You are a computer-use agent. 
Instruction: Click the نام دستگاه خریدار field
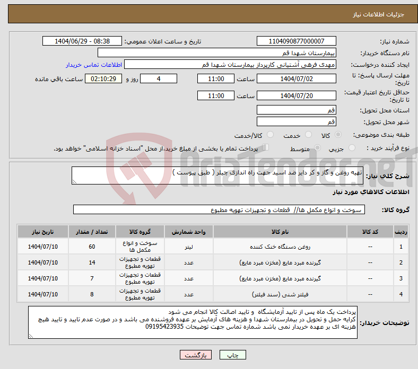coord(217,53)
